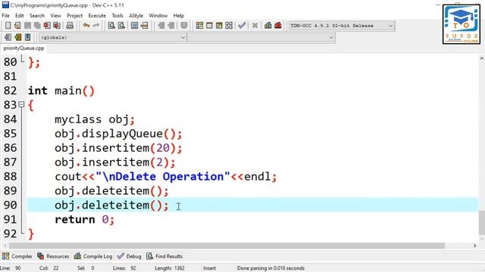Collapse the main function fold at line 83
The height and width of the screenshot is (272, 485).
(x=21, y=104)
